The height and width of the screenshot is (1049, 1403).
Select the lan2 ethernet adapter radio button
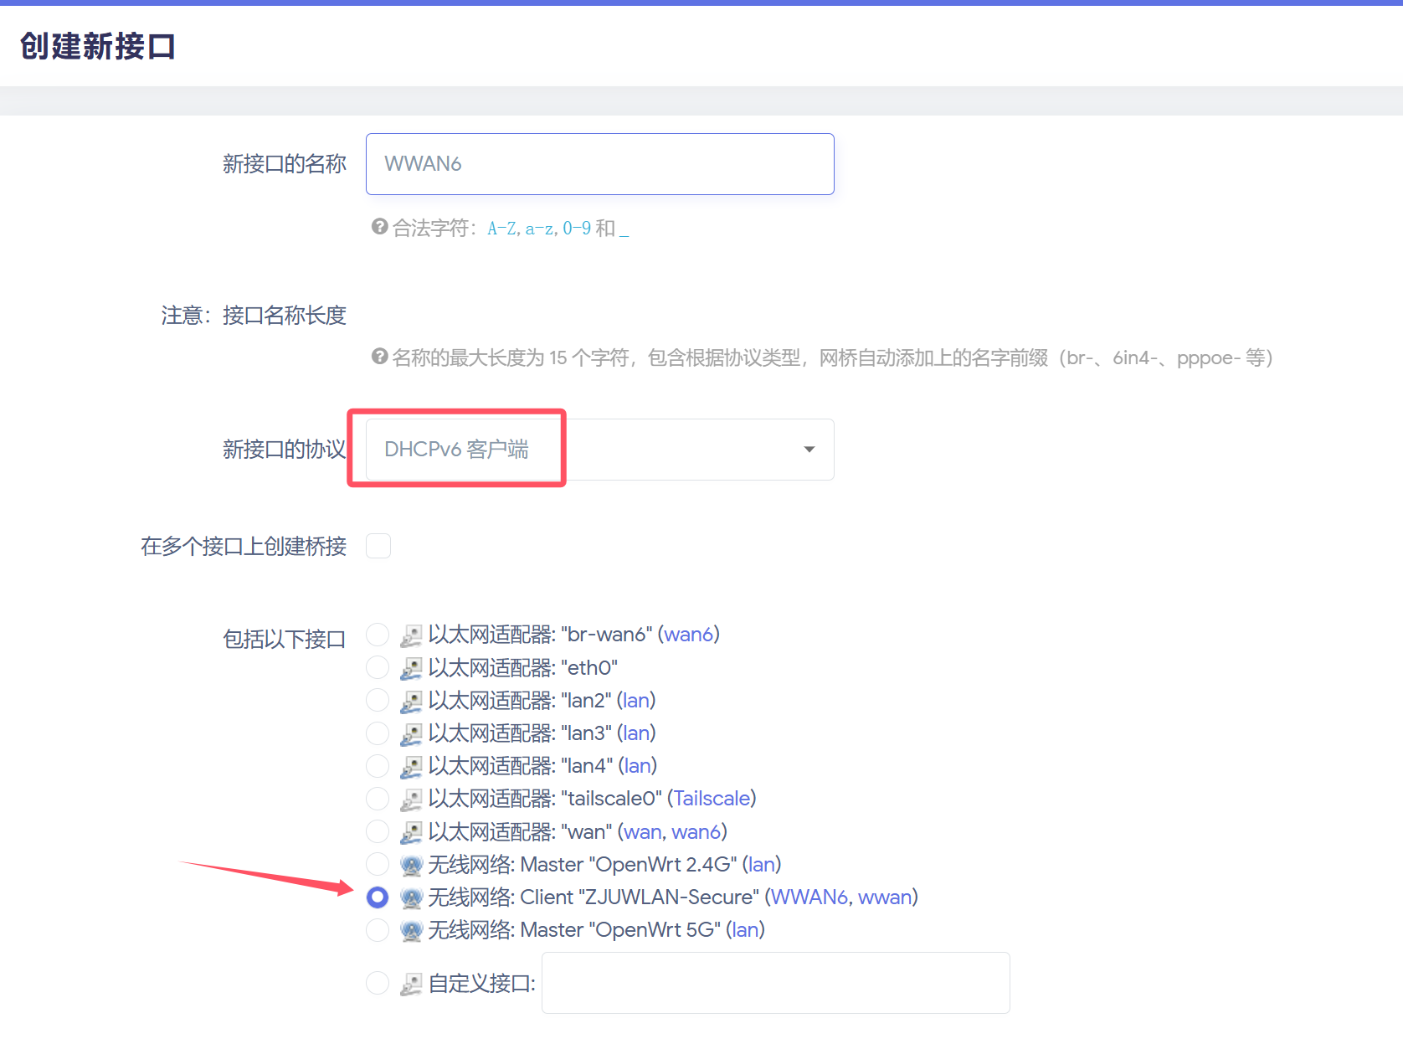[x=378, y=700]
